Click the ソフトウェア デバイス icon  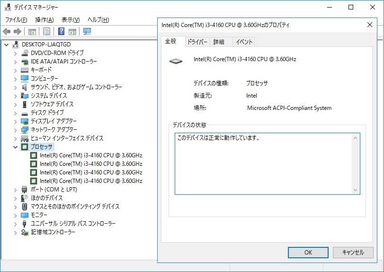25,104
